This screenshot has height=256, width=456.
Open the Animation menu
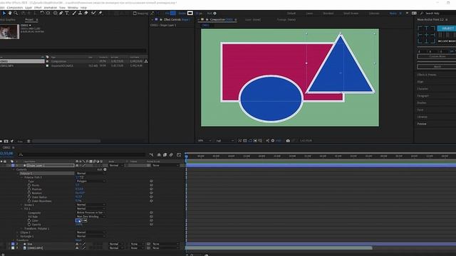51,8
